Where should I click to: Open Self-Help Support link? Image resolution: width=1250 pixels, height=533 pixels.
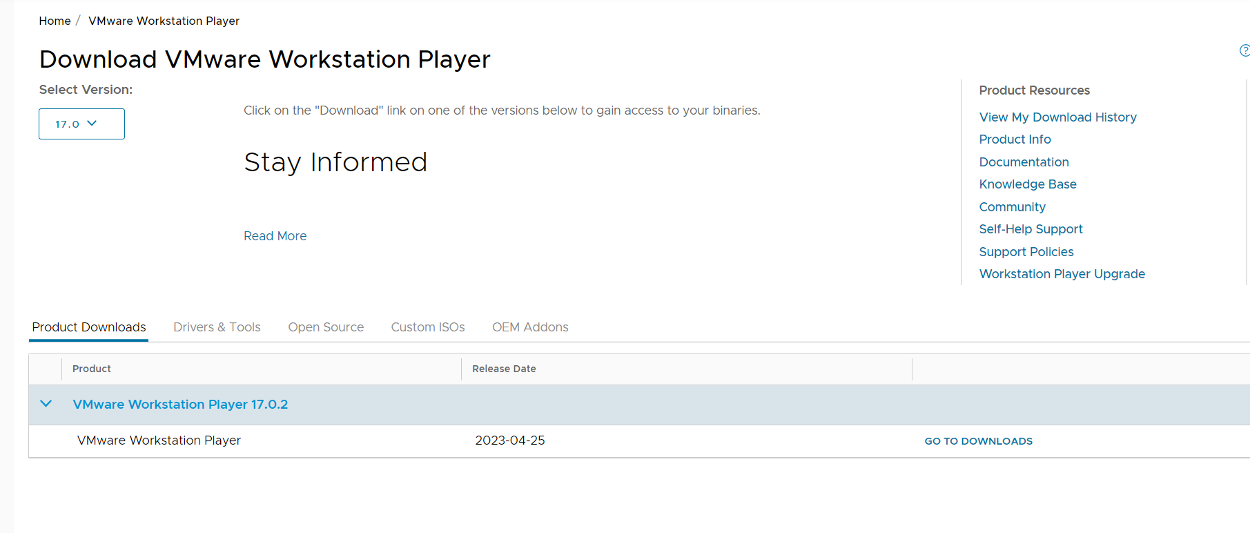click(1031, 229)
